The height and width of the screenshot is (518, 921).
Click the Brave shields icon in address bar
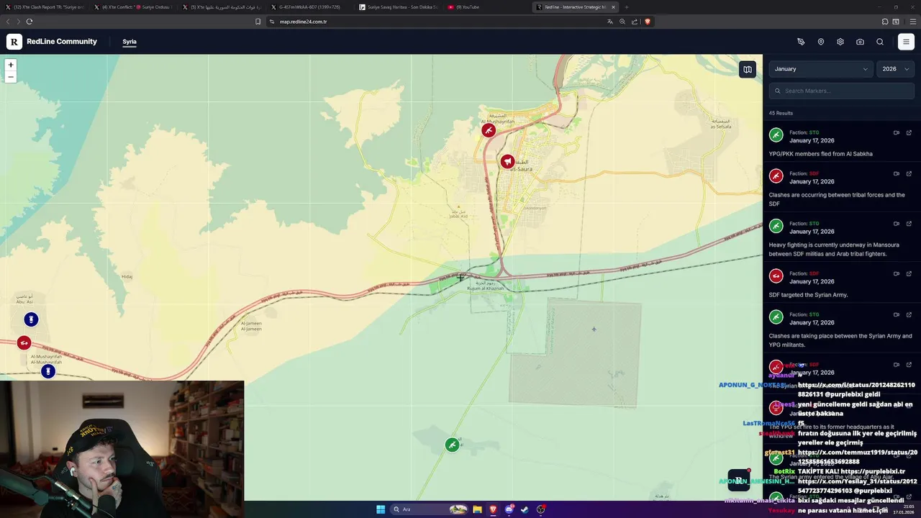pos(647,22)
